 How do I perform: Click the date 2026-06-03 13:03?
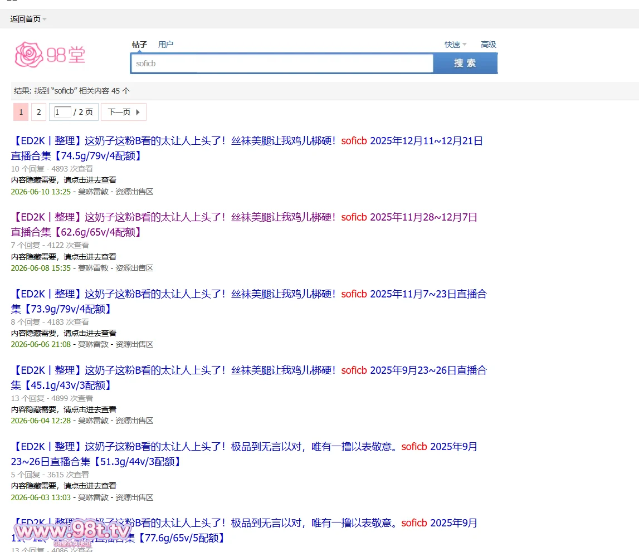pos(41,497)
